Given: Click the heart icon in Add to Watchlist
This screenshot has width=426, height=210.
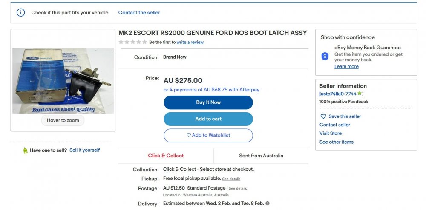Looking at the screenshot, I should click(189, 135).
